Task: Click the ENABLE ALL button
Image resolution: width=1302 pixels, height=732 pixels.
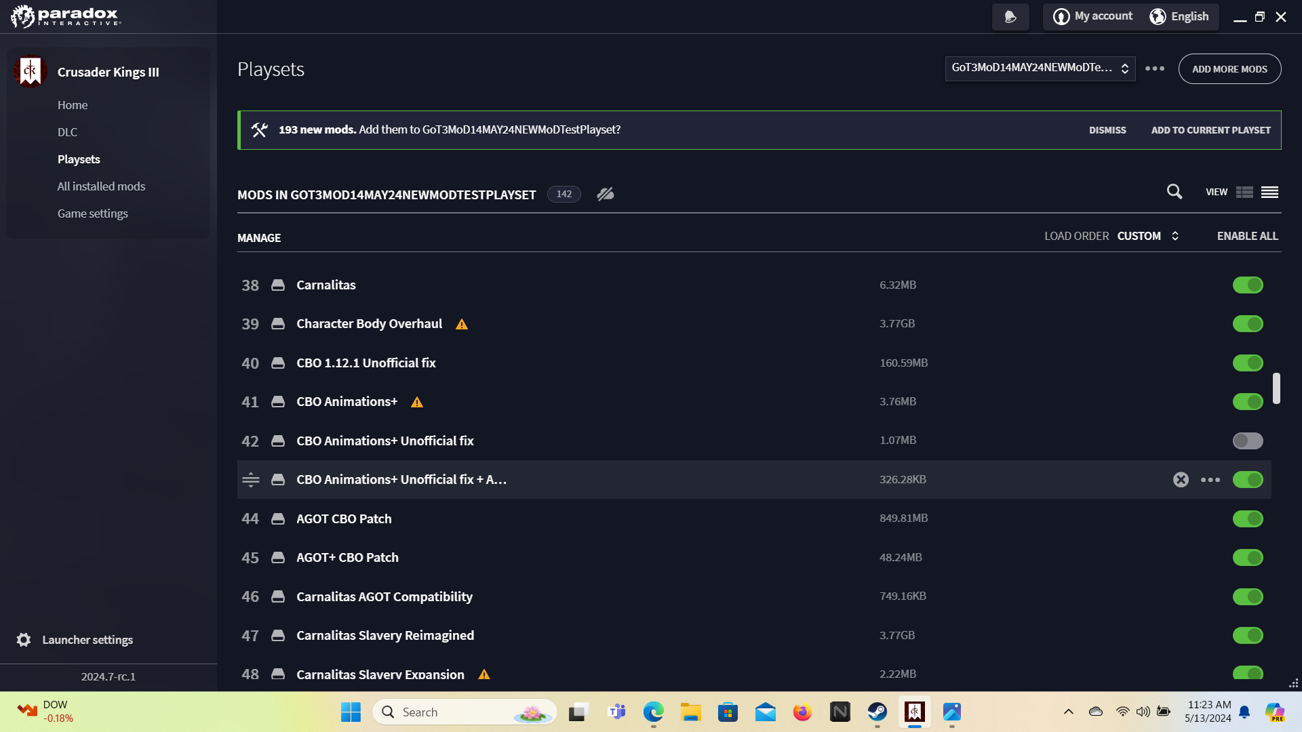Action: coord(1247,236)
